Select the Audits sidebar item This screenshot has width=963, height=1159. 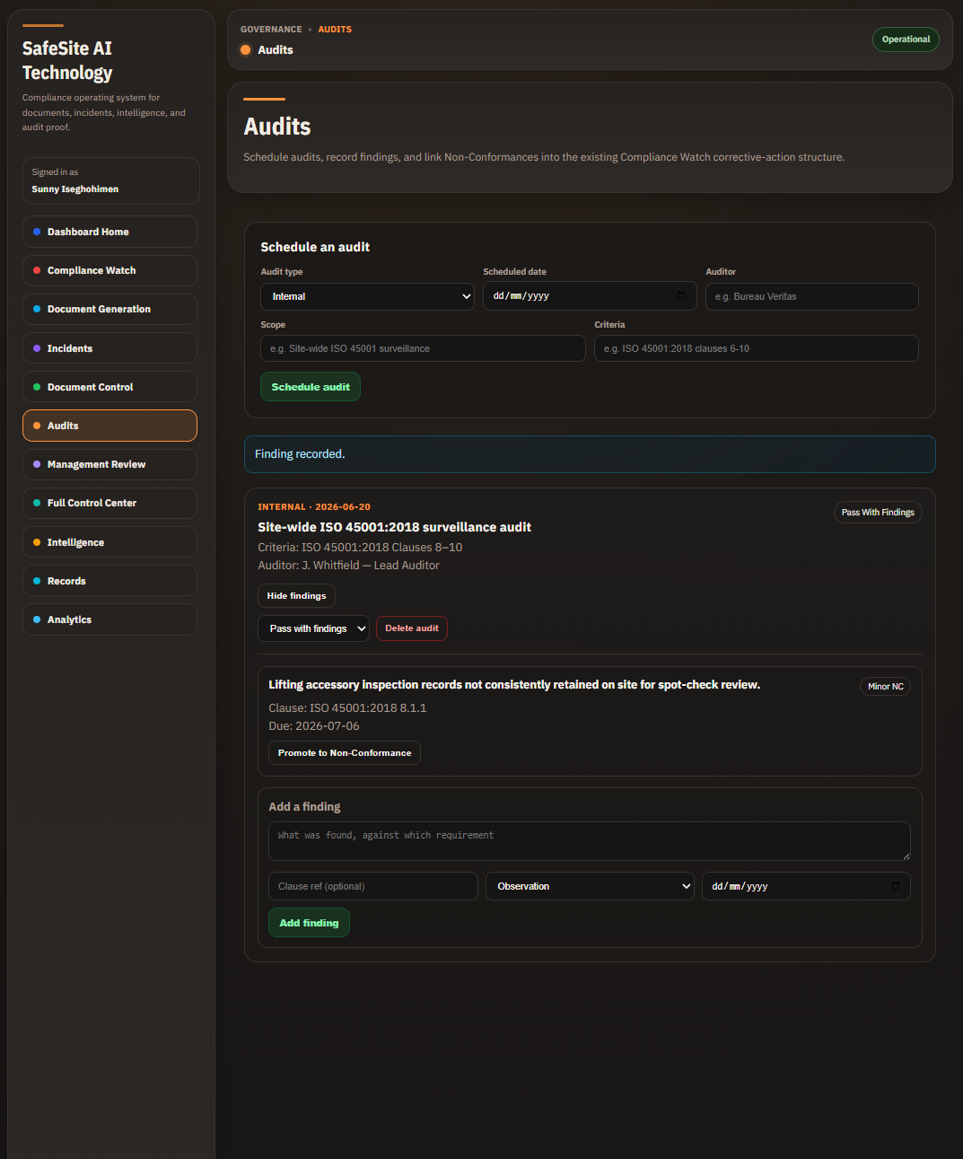point(109,426)
